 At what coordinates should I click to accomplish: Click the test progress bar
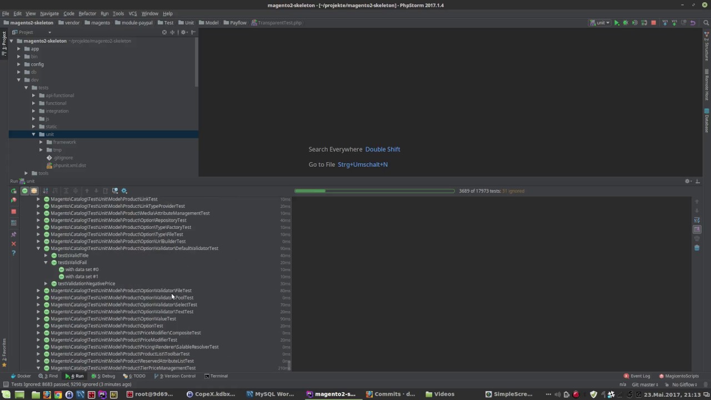[x=374, y=191]
